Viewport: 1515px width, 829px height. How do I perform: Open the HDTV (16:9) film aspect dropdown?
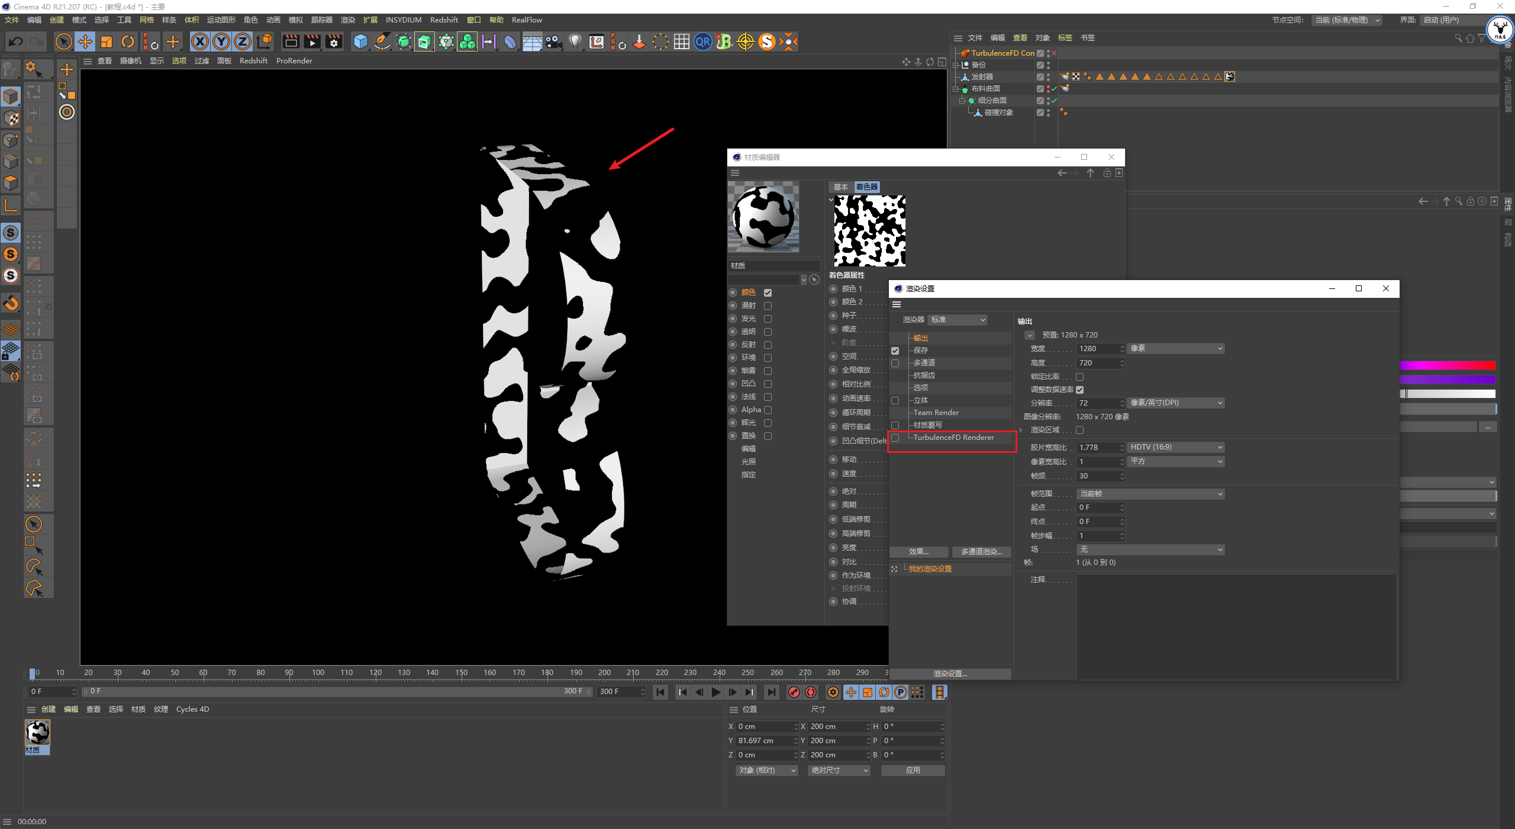[x=1175, y=447]
